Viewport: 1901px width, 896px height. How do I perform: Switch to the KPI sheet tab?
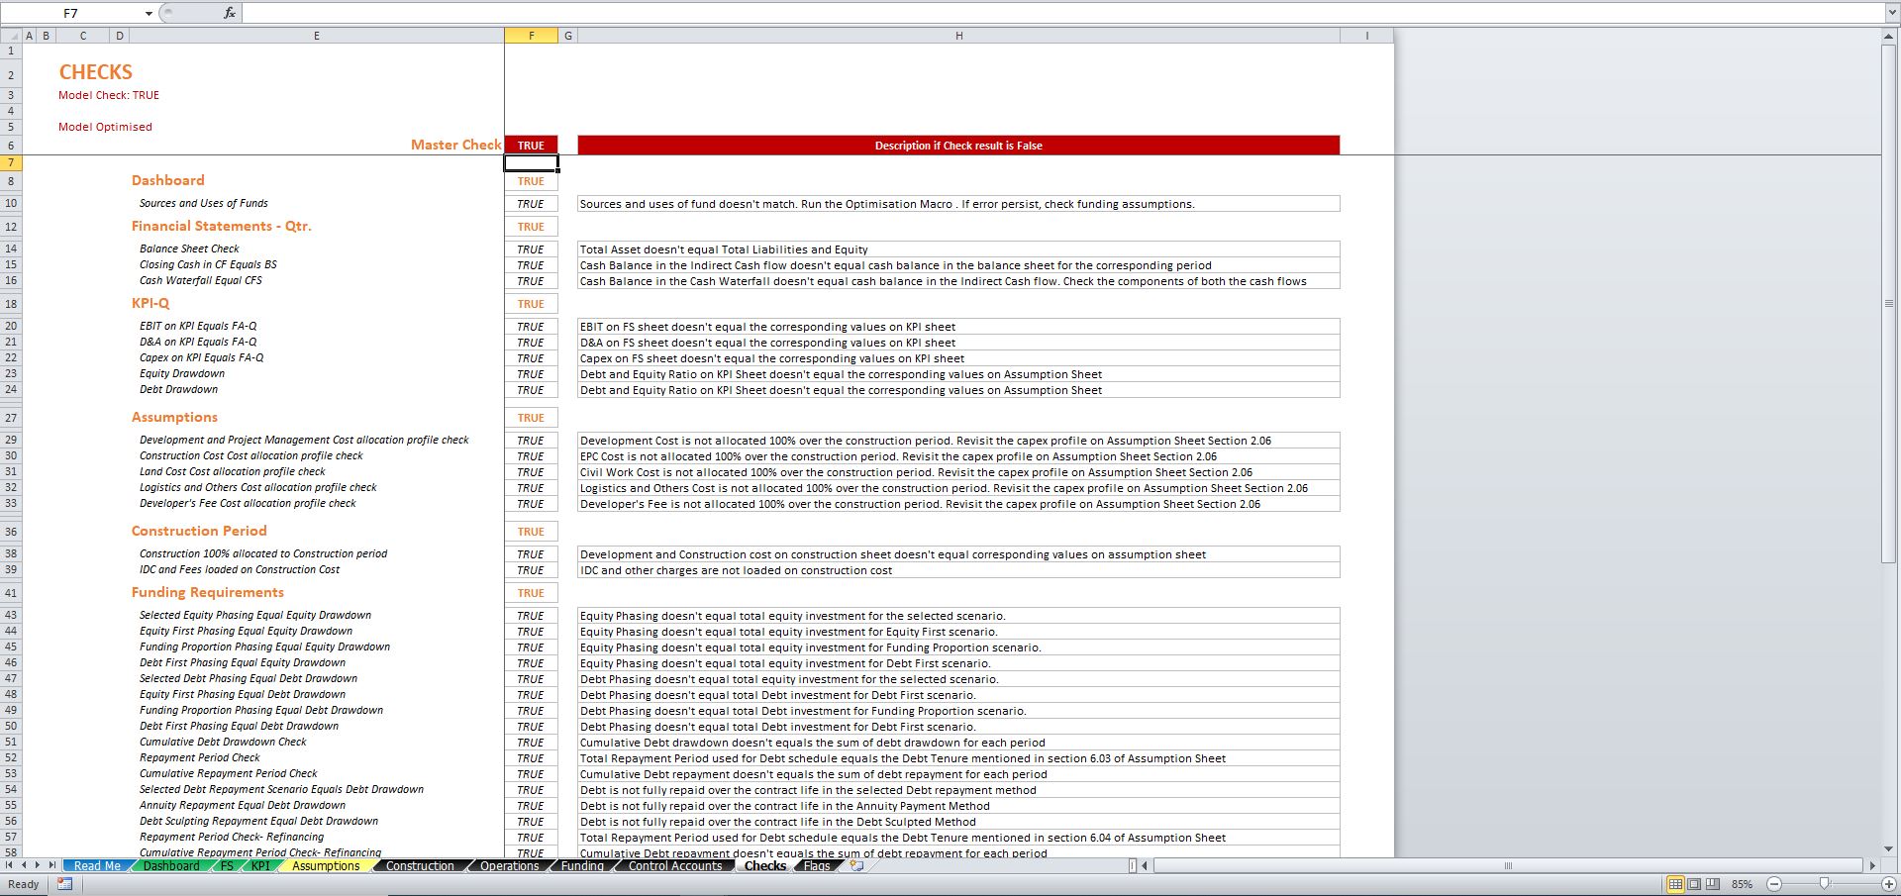click(x=260, y=865)
